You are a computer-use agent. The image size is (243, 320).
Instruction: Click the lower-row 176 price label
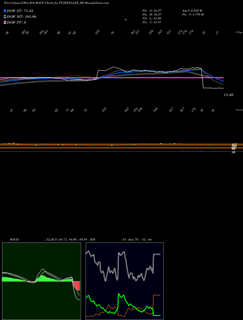coord(193,110)
